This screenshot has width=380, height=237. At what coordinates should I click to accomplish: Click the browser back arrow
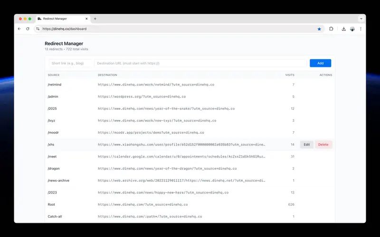point(19,29)
